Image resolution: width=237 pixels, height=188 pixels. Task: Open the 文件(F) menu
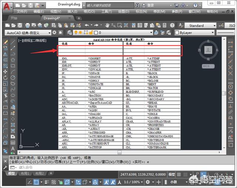click(22, 11)
